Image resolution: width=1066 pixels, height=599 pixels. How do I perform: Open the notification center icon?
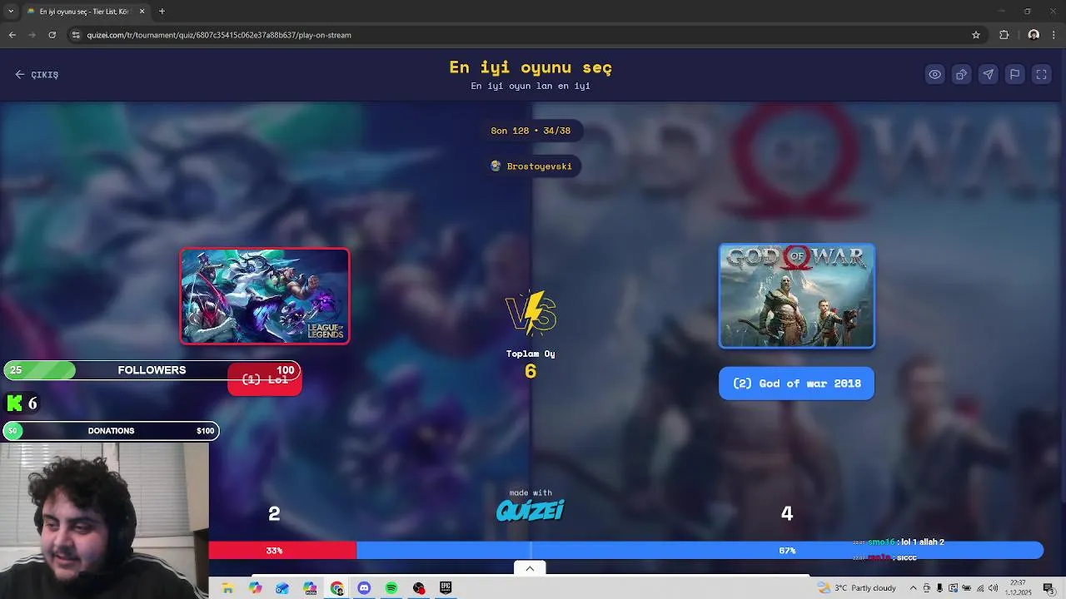(x=1049, y=588)
